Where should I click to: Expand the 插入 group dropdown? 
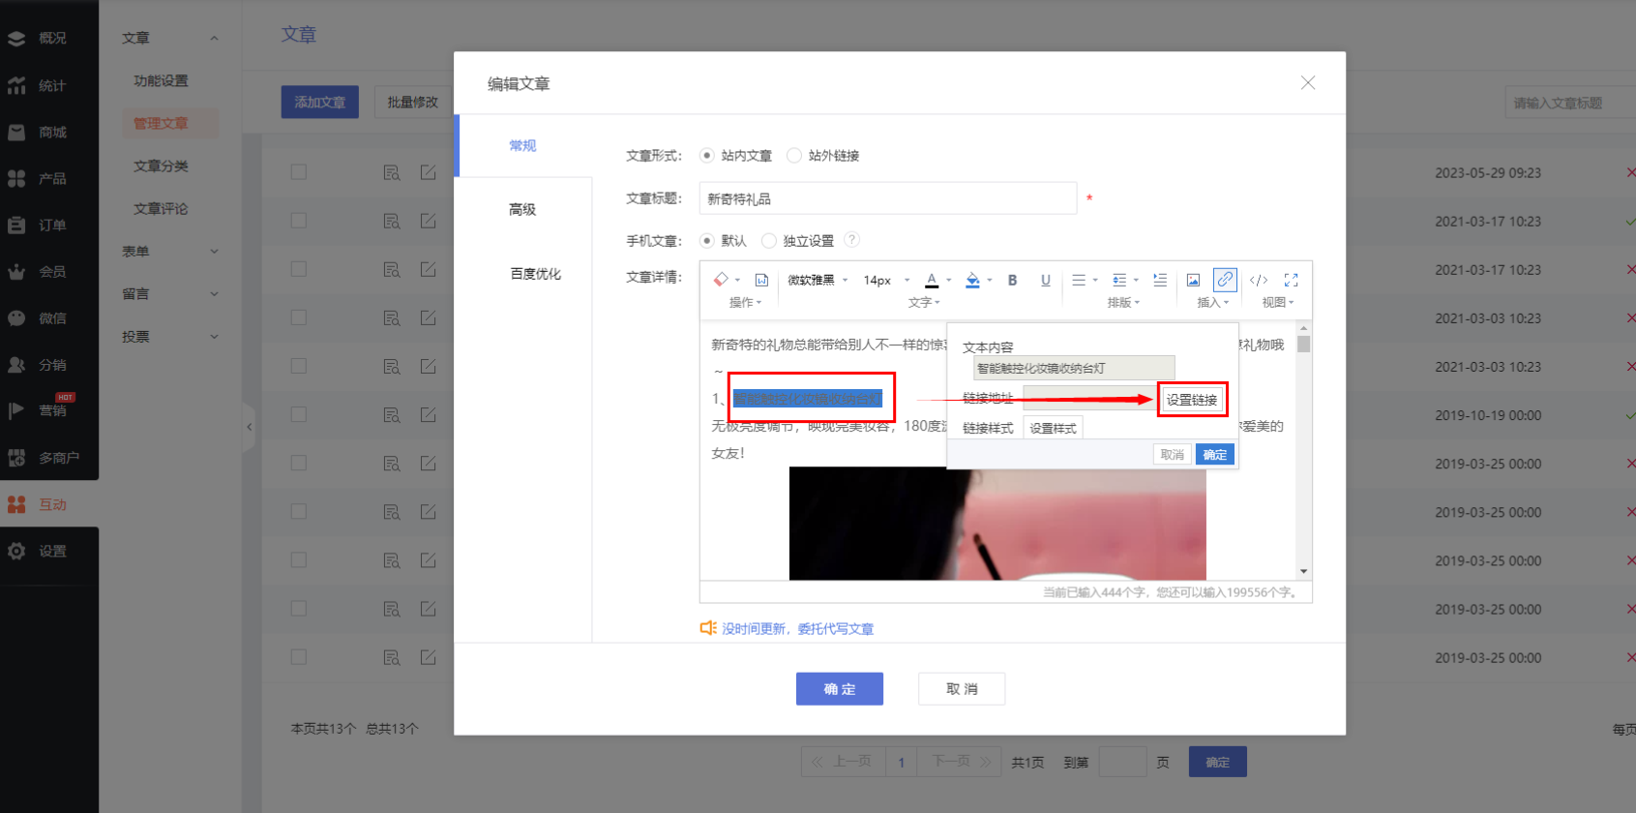point(1212,303)
